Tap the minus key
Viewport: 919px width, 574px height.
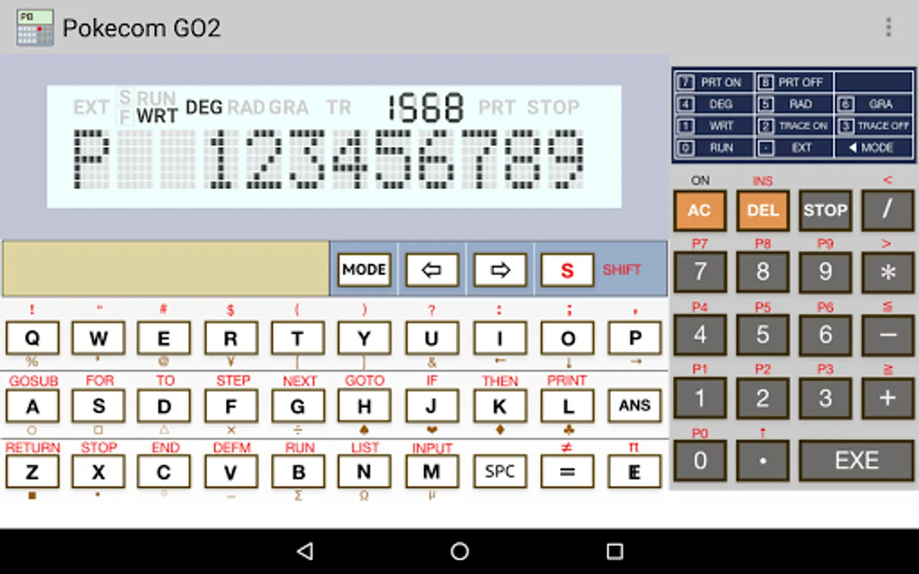[888, 335]
